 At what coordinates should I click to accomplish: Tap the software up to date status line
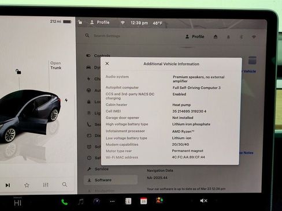click(x=186, y=189)
